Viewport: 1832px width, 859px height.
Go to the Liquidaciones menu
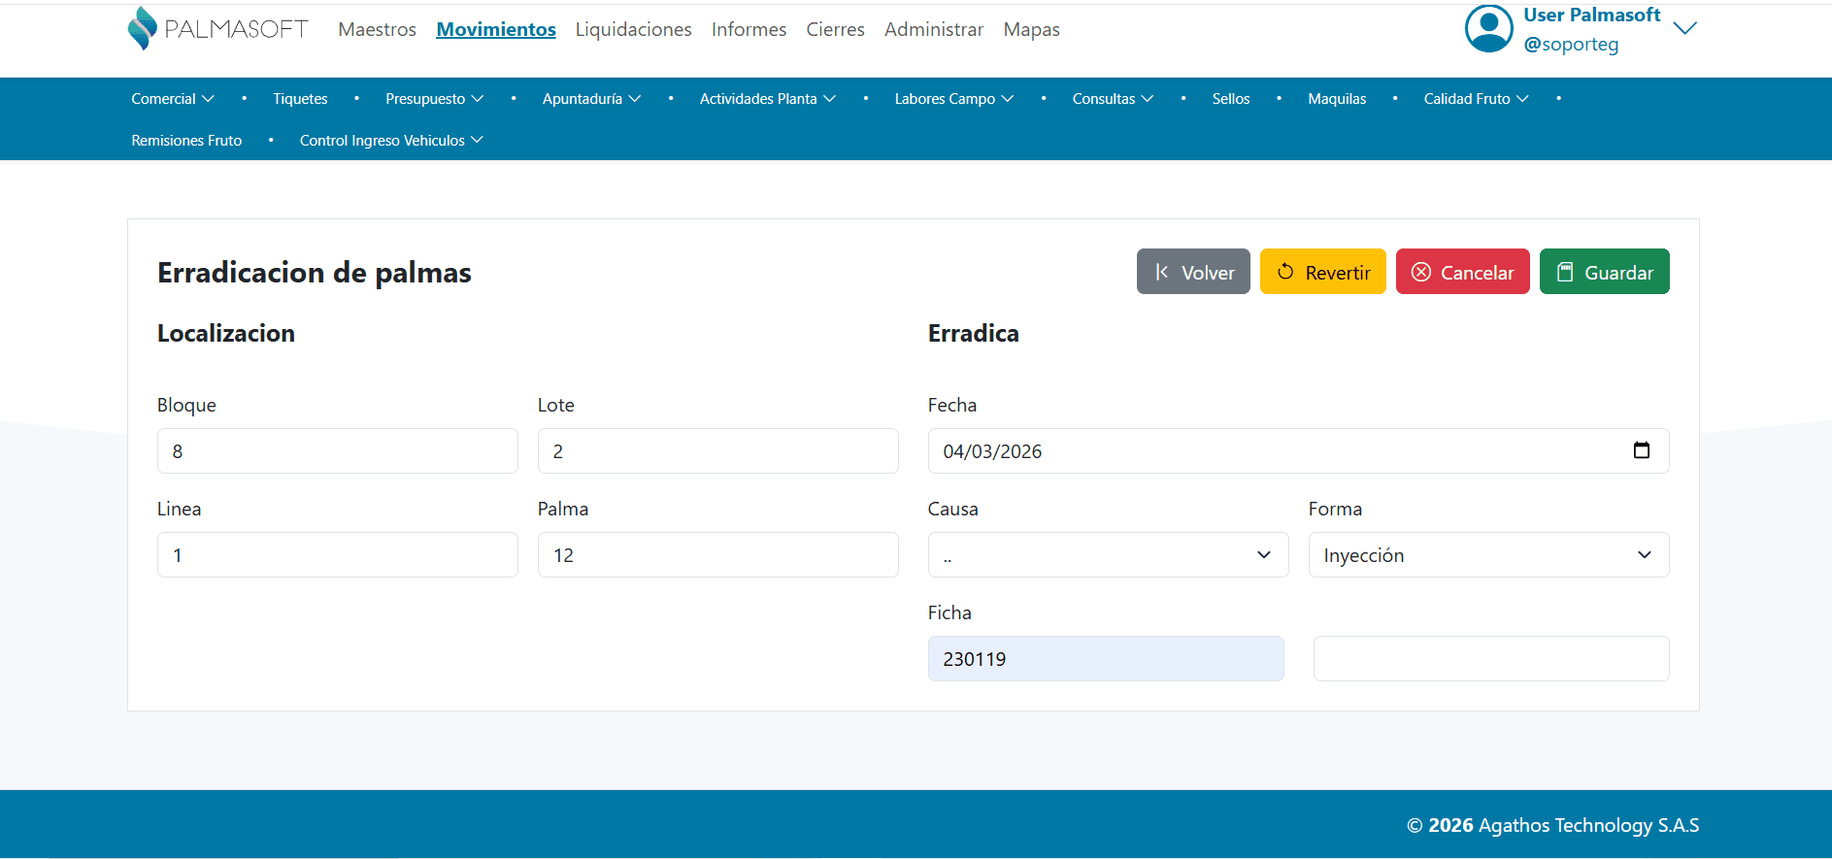coord(633,30)
